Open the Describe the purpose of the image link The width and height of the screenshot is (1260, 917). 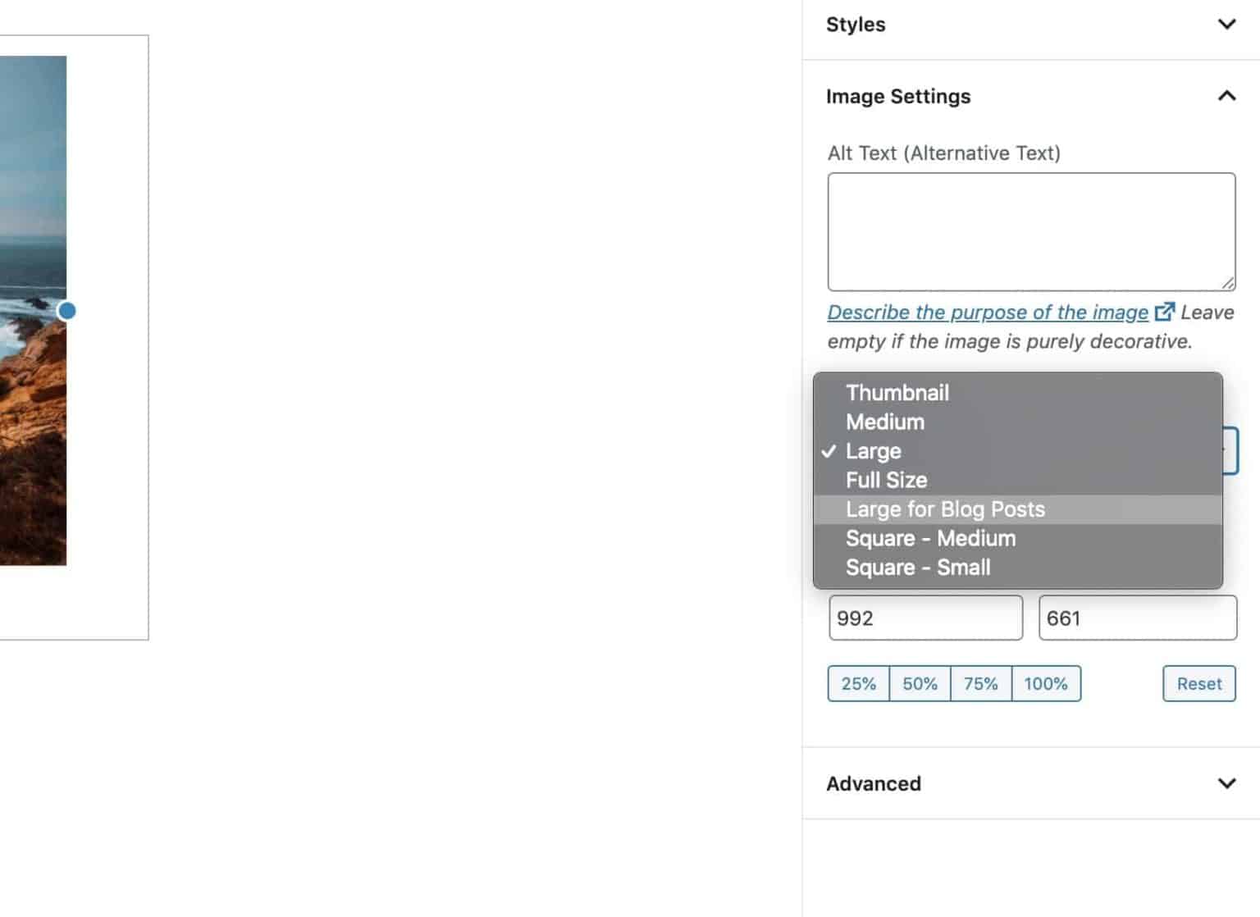click(x=986, y=312)
